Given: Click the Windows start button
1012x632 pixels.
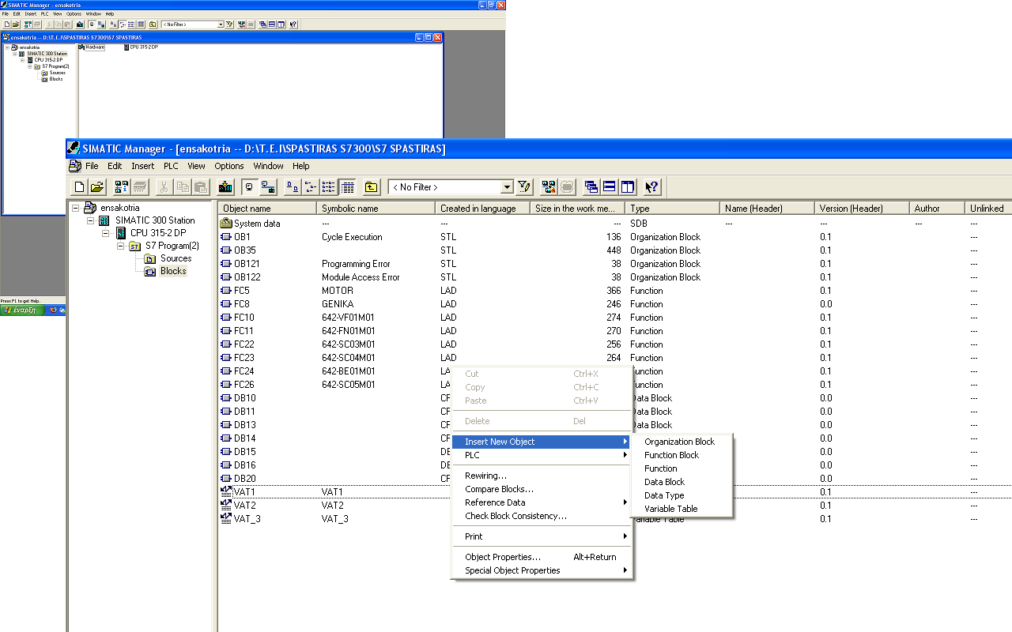Looking at the screenshot, I should [21, 310].
